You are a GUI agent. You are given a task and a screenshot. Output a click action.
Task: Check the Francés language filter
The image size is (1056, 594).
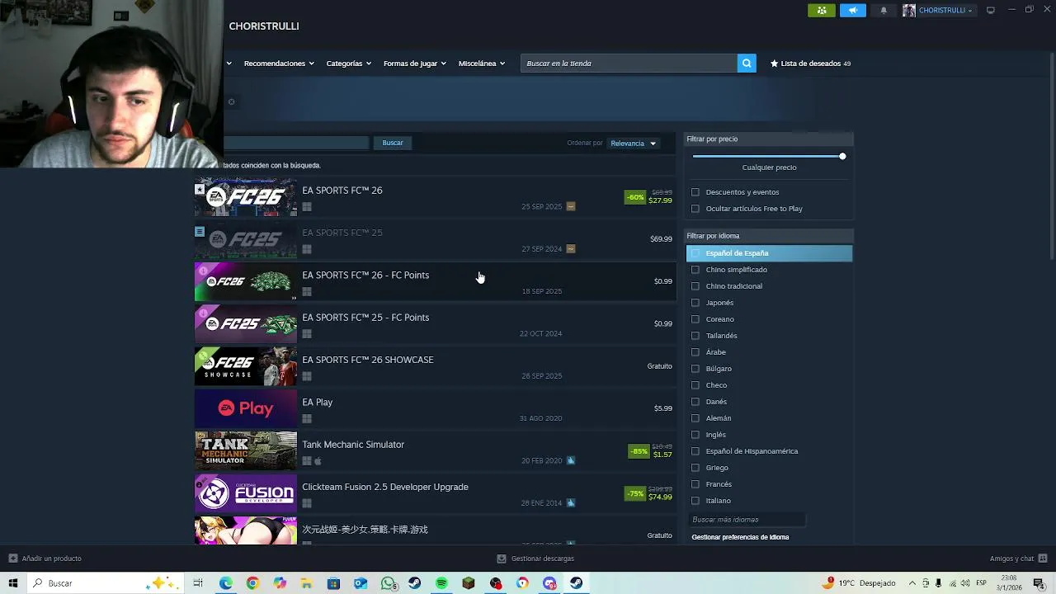[x=695, y=484]
